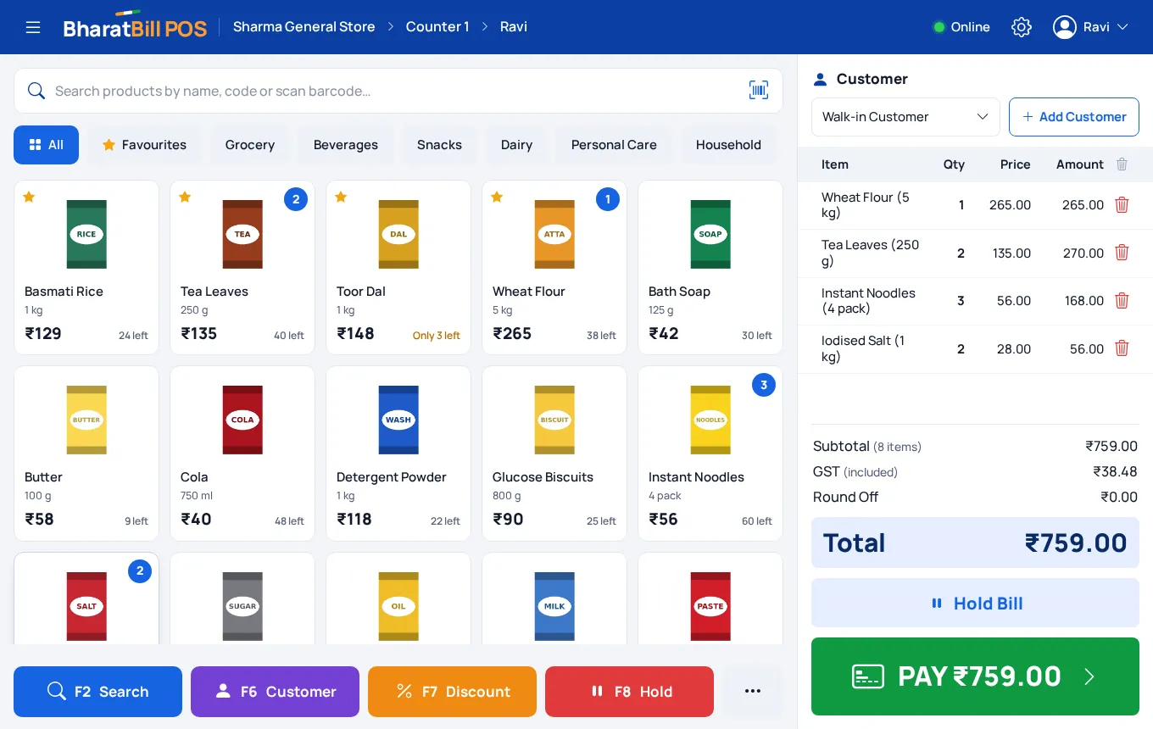Add Detergent Powder card to bill
The image size is (1153, 729).
(398, 454)
